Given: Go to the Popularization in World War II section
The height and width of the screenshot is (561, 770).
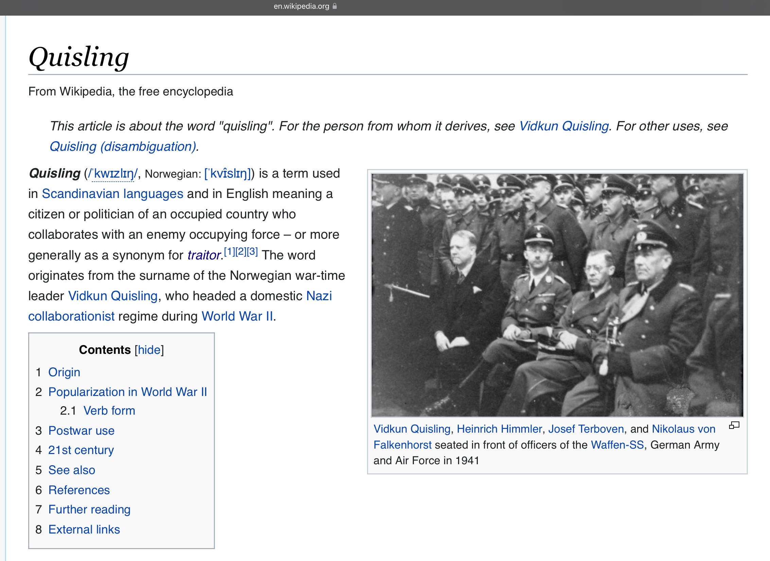Looking at the screenshot, I should point(127,392).
